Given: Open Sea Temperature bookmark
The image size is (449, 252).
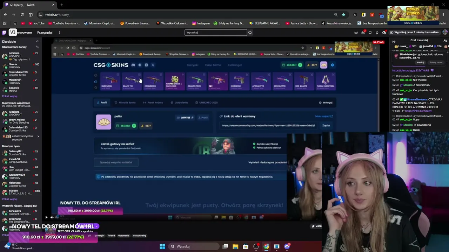Looking at the screenshot, I should 372,23.
